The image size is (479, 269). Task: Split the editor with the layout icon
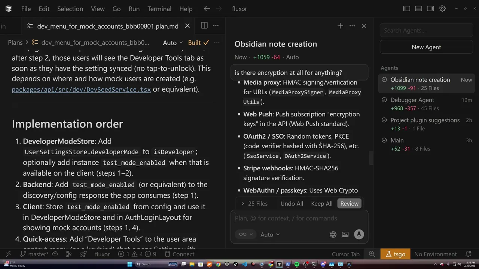204,25
